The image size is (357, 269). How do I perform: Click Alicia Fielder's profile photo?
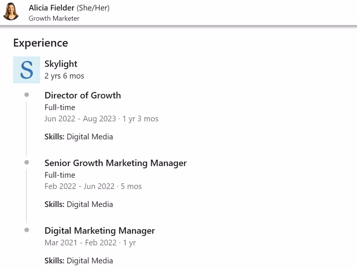coord(11,12)
